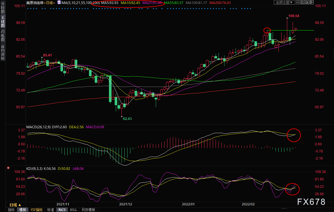The image size is (334, 212).
Task: Click the MA(5,10,21,55,100,200) parameter label
Action: click(x=80, y=3)
